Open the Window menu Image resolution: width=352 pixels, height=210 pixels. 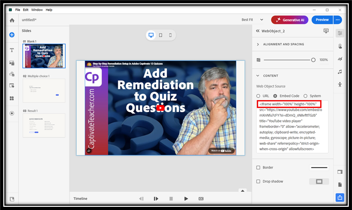pyautogui.click(x=37, y=10)
